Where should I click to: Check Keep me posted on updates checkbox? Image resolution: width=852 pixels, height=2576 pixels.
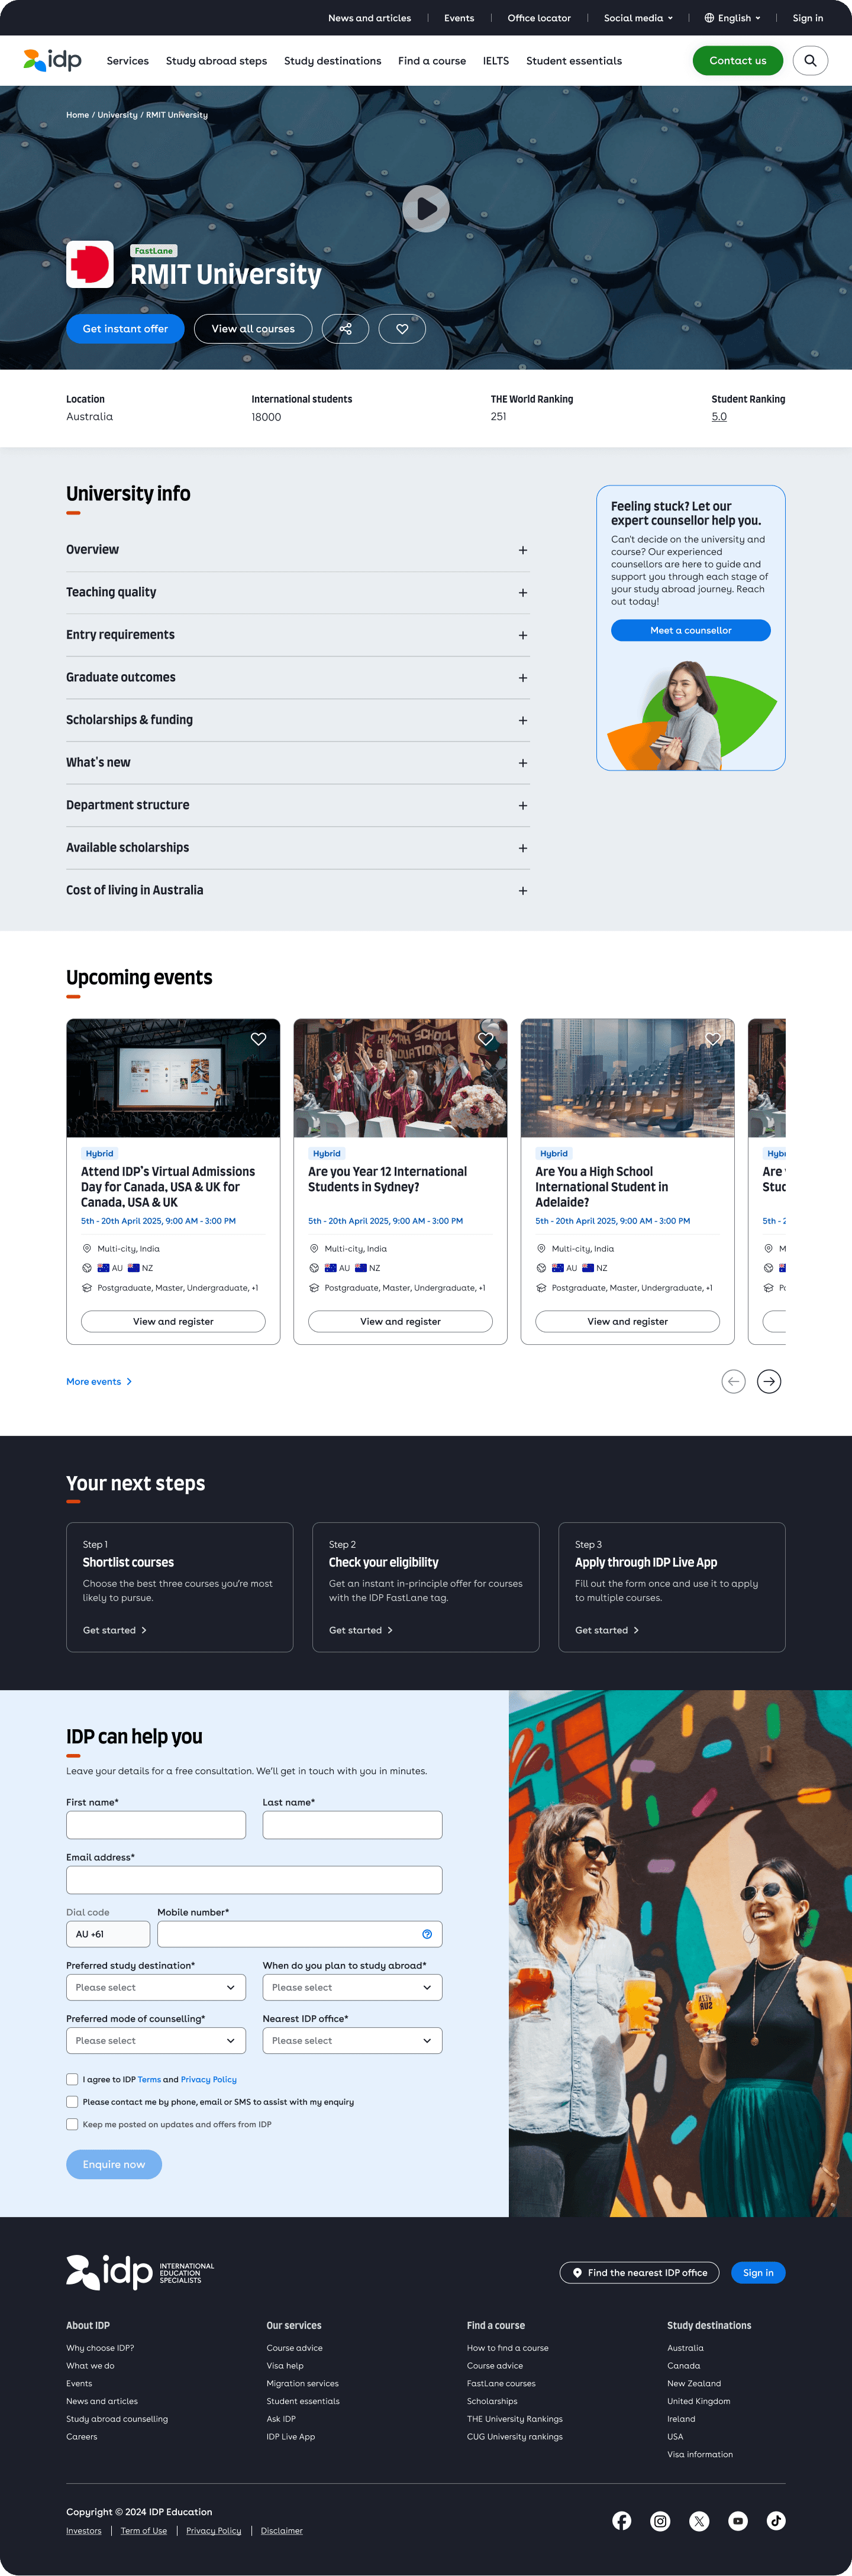[72, 2124]
